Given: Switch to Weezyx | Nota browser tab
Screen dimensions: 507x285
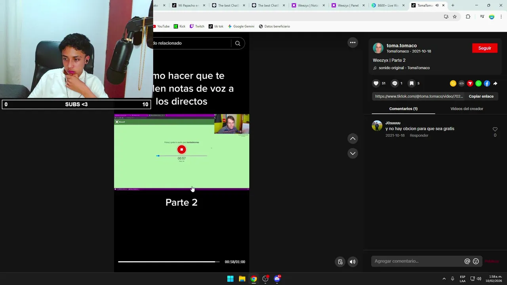Looking at the screenshot, I should (308, 6).
